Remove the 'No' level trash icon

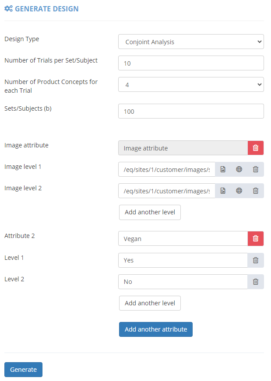(x=256, y=282)
